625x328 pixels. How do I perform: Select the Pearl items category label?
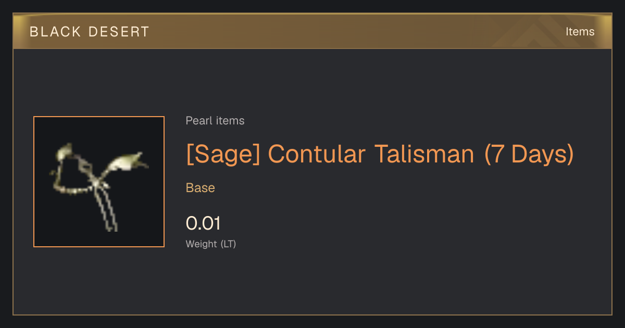pyautogui.click(x=215, y=121)
